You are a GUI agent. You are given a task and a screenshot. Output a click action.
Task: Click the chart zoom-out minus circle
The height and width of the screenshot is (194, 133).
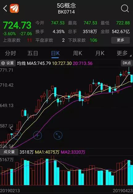pyautogui.click(x=17, y=135)
